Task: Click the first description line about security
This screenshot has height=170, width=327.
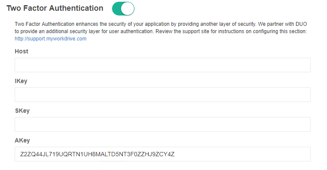Action: click(x=161, y=24)
